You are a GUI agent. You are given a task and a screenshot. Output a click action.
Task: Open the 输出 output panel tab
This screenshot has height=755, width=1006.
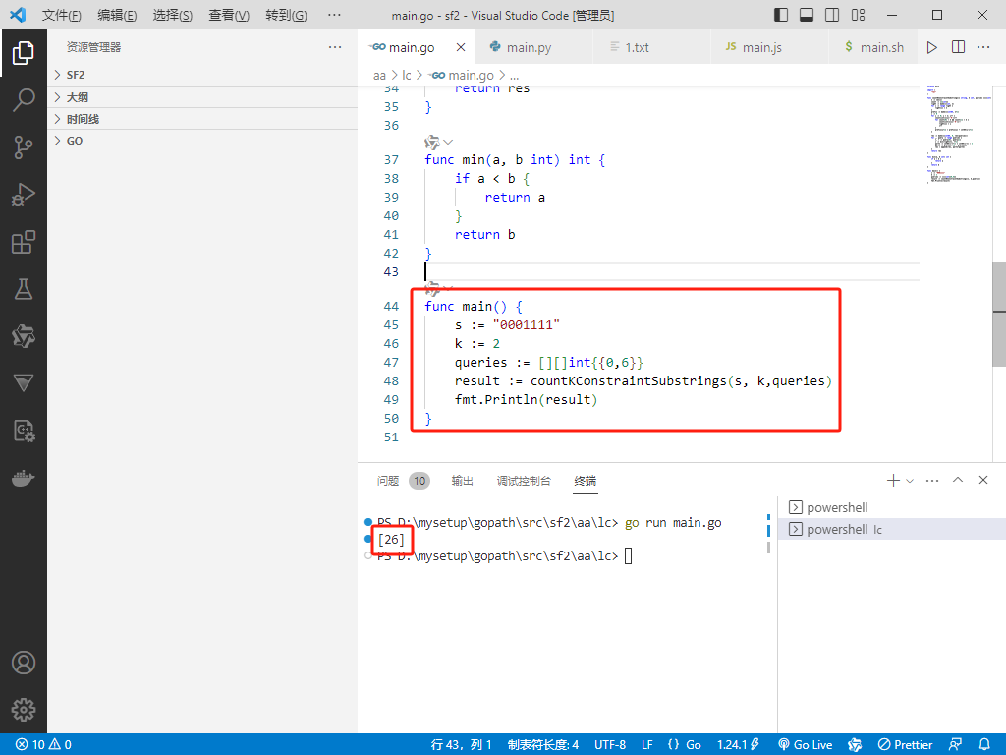[462, 480]
